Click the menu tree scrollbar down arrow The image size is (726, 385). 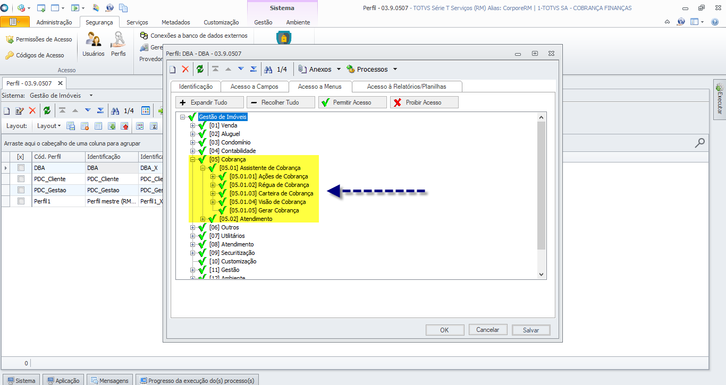pyautogui.click(x=542, y=275)
